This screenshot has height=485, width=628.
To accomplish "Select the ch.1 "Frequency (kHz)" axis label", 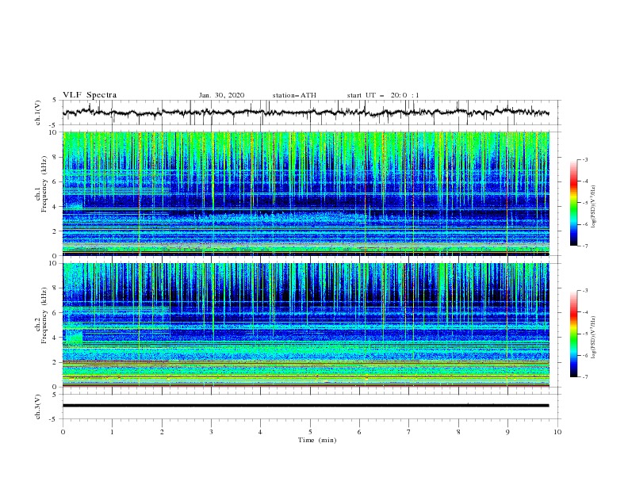I will [x=44, y=185].
